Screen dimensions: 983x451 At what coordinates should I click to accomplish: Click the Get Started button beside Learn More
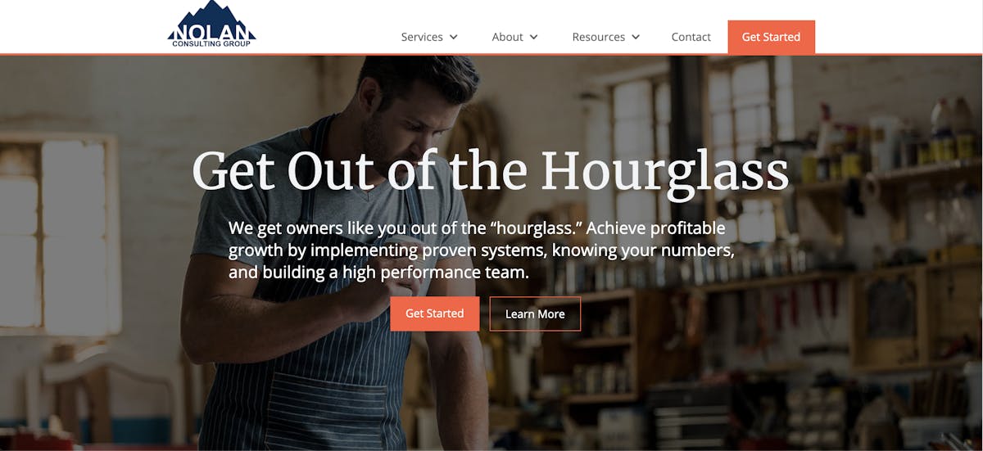tap(434, 313)
